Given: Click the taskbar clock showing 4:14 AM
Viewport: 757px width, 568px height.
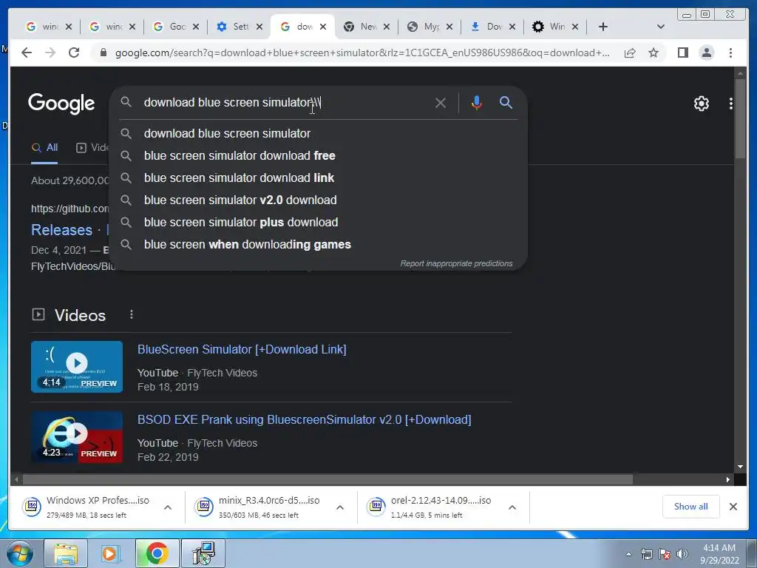Looking at the screenshot, I should [719, 553].
